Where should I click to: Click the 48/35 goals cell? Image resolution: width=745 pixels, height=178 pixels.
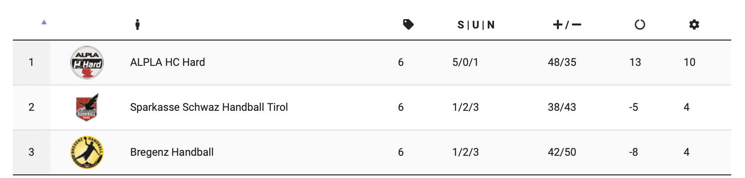pos(562,62)
